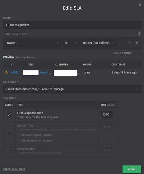Add a new condition with plus icon
The image size is (144, 174).
click(137, 43)
